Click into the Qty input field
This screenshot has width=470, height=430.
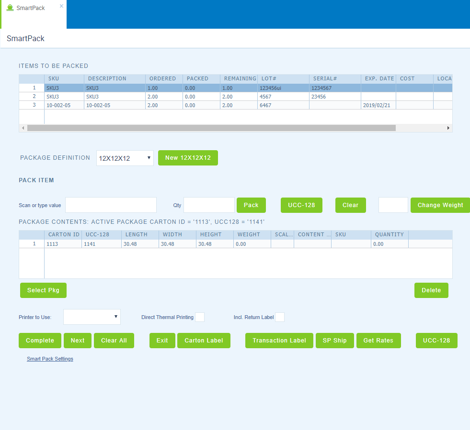[x=209, y=205]
